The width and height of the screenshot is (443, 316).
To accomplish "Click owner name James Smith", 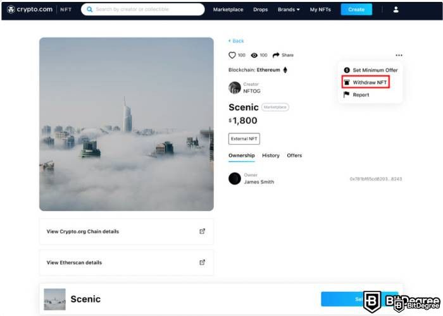I will 259,182.
